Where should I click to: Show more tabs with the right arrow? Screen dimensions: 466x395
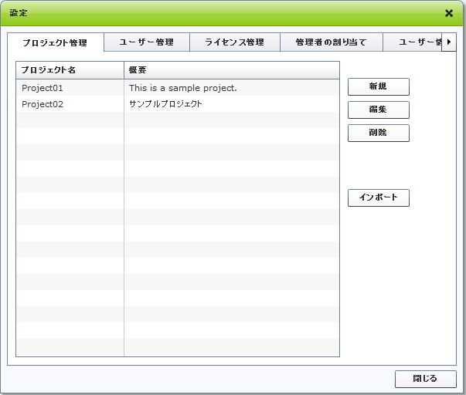[449, 42]
